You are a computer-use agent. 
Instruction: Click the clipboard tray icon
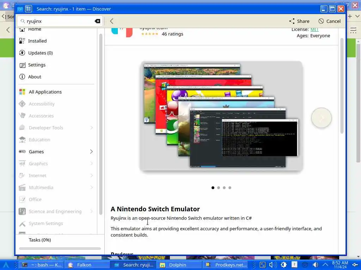[x=262, y=265]
